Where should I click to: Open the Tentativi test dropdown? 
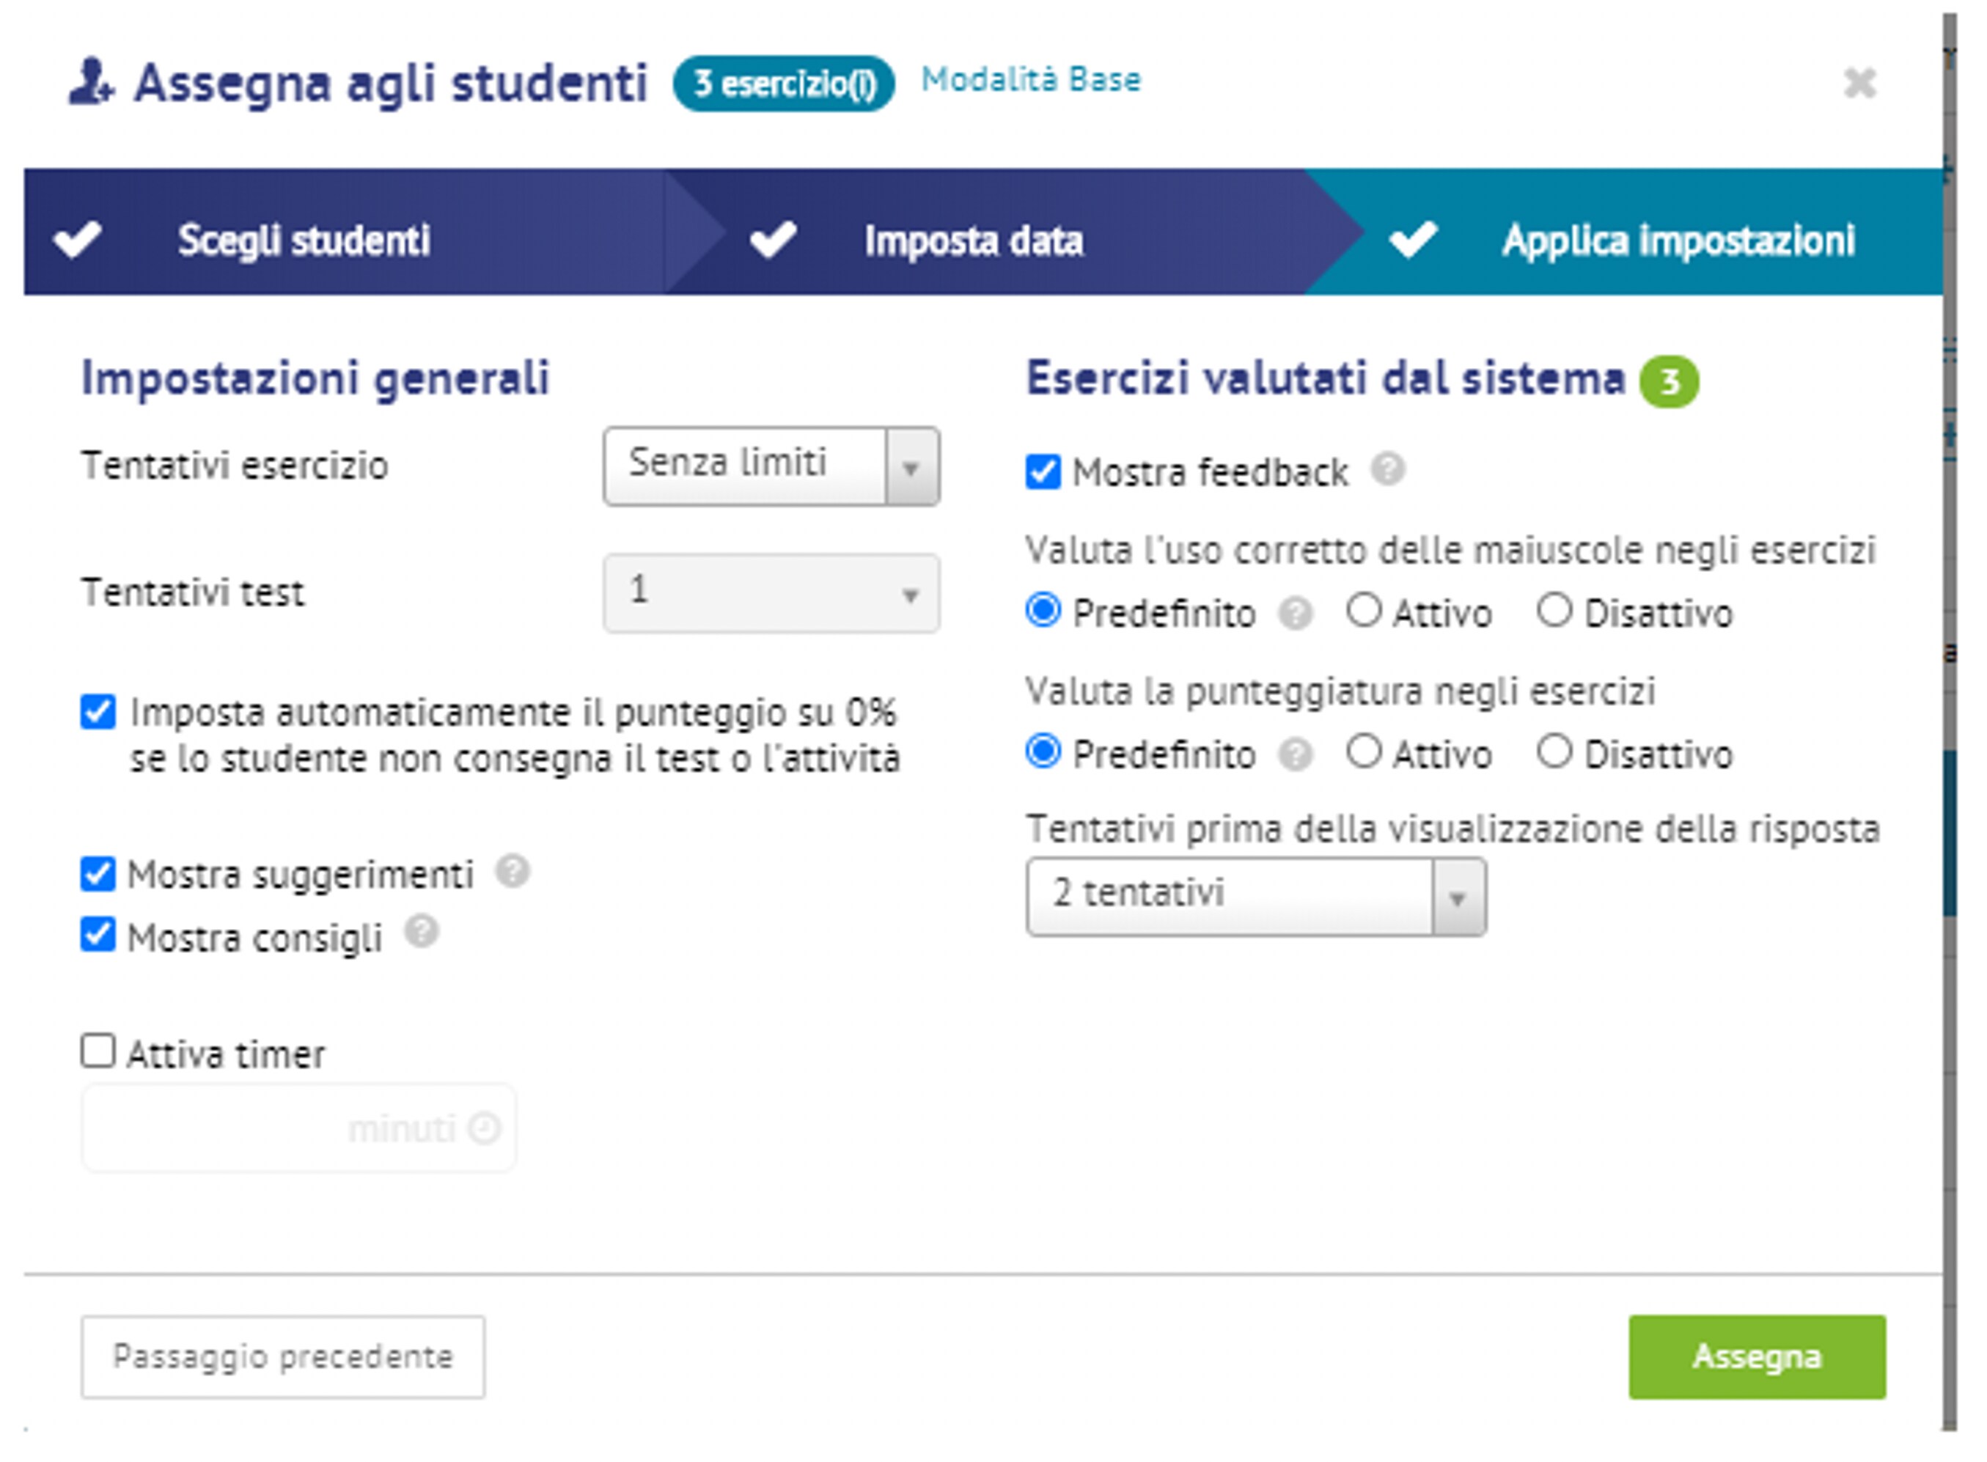[771, 593]
